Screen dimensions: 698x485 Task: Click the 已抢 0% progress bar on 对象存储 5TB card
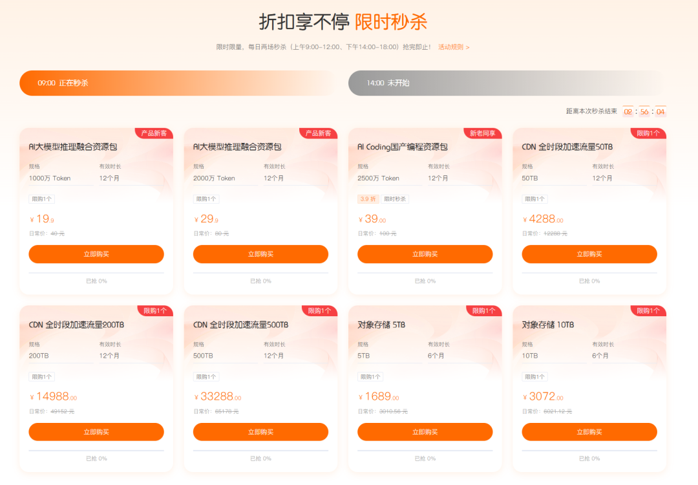coord(425,450)
